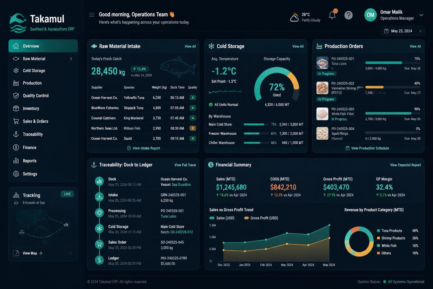This screenshot has height=289, width=433.
Task: Click the factory icon in Production Orders header
Action: pos(319,46)
